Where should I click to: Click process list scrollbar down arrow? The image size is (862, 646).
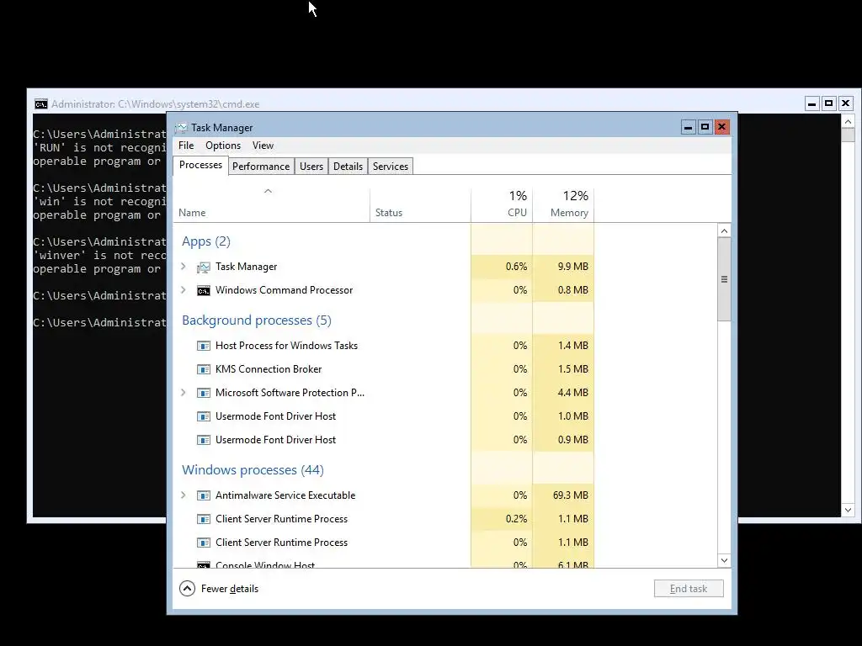[x=724, y=560]
